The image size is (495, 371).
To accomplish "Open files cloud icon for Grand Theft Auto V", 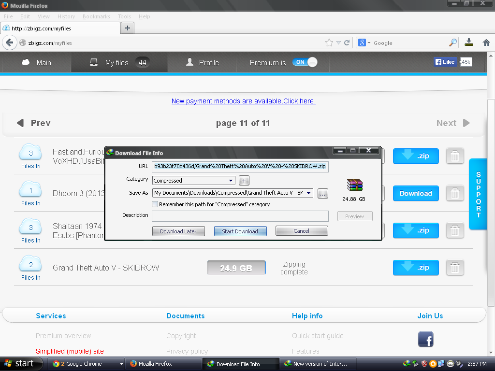I will coord(30,264).
